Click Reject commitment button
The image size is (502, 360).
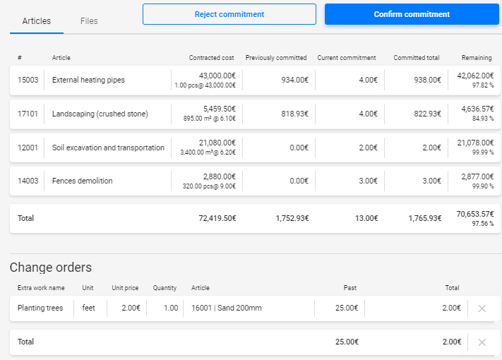[229, 14]
